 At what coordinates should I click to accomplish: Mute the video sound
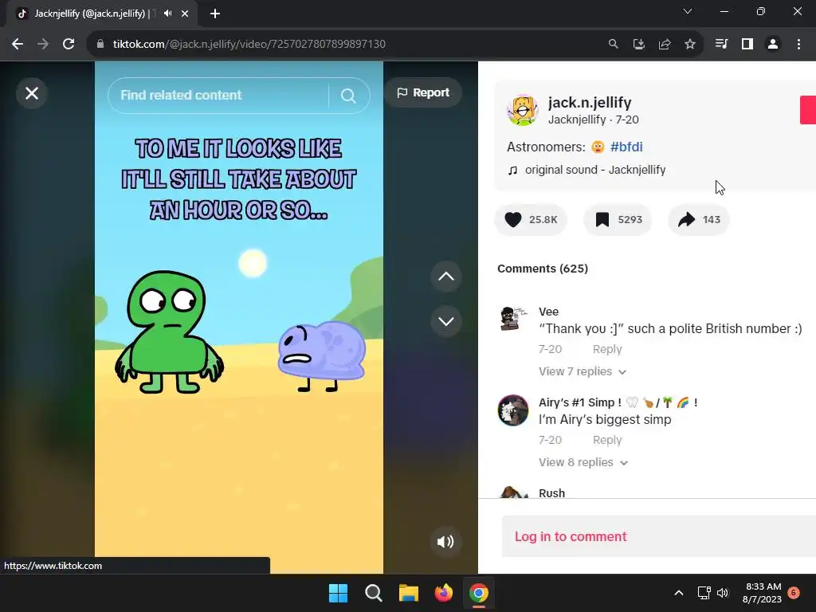[x=445, y=542]
